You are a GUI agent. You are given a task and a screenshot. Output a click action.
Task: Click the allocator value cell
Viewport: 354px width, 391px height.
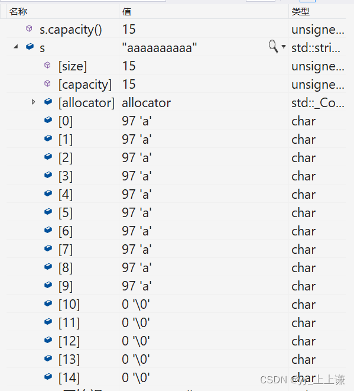click(x=146, y=103)
